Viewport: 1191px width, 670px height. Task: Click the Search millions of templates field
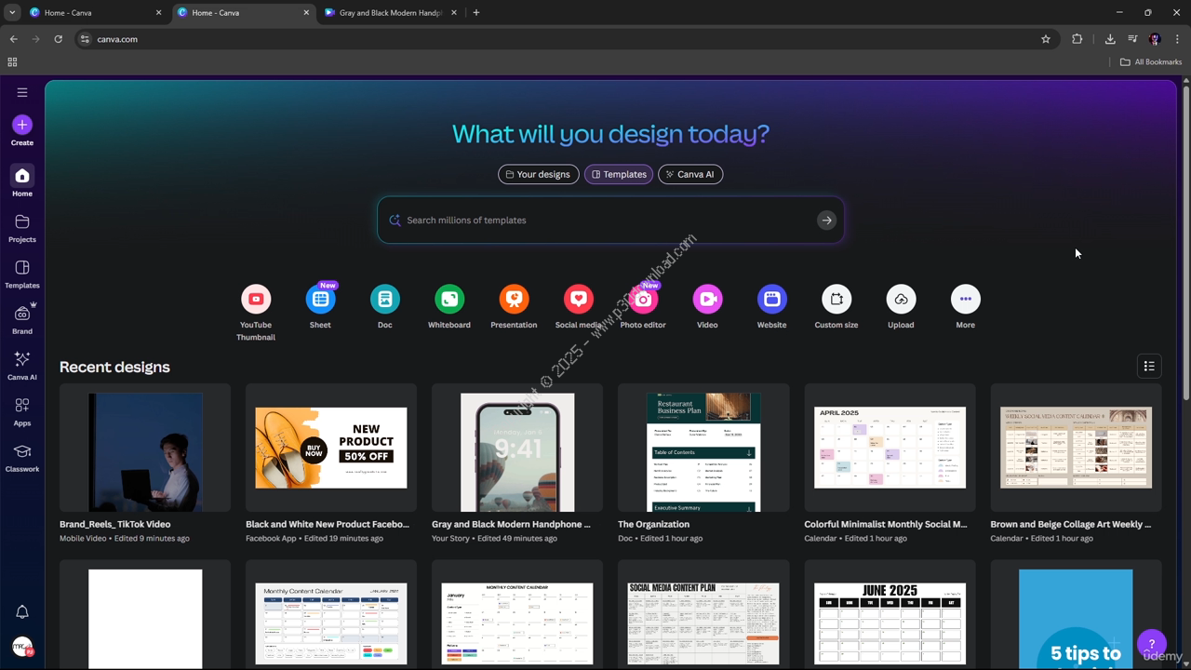click(x=610, y=221)
